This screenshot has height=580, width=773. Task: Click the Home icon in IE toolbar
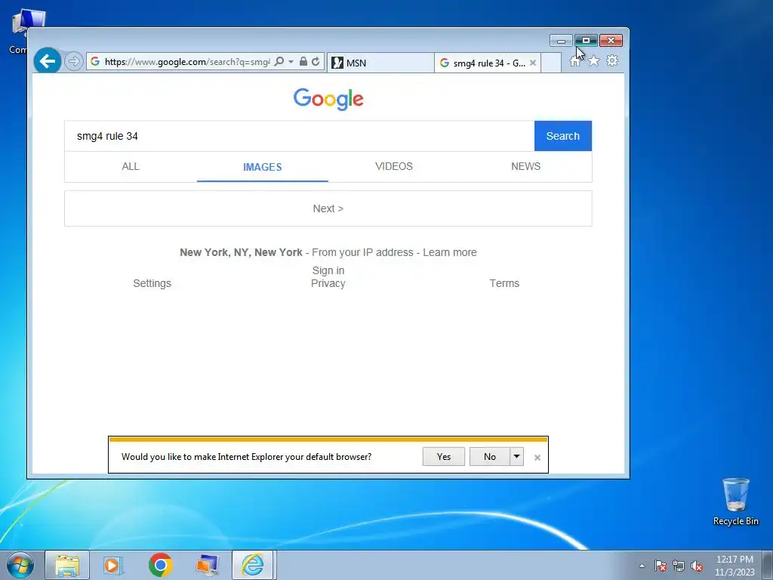(574, 60)
